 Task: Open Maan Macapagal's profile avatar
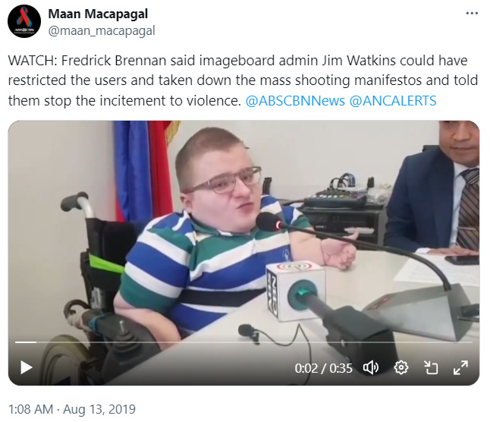(x=24, y=21)
